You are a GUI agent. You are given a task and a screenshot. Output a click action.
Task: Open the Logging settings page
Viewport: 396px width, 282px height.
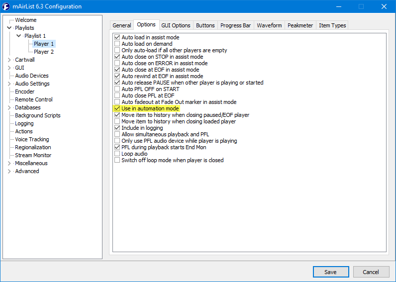[x=24, y=123]
